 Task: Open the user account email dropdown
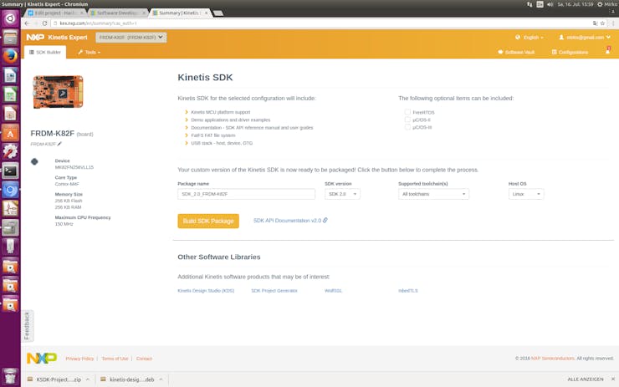pyautogui.click(x=585, y=38)
